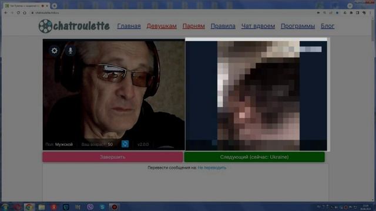Screen dimensions: 376x211
Task: Open the Windows Start button
Action: 5,207
